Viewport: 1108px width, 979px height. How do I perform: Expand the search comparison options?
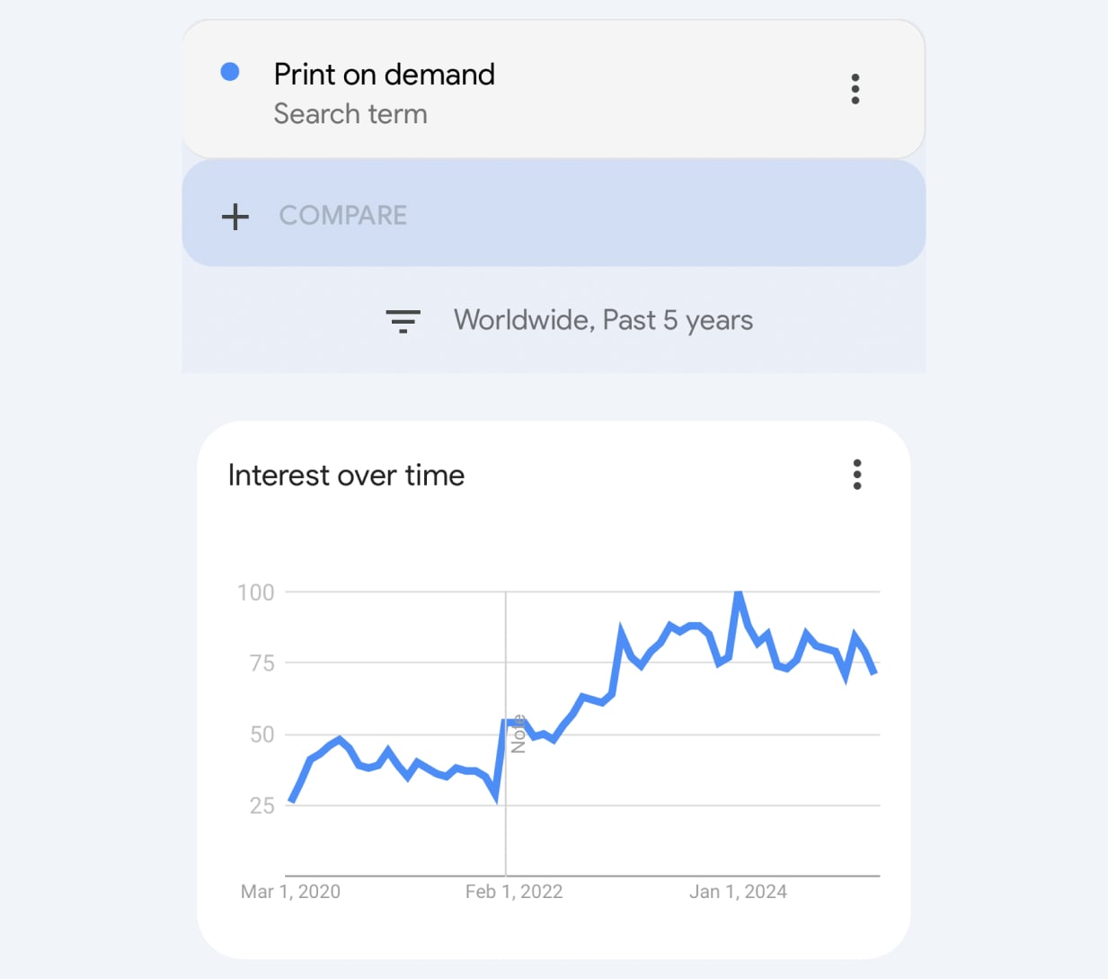coord(342,216)
